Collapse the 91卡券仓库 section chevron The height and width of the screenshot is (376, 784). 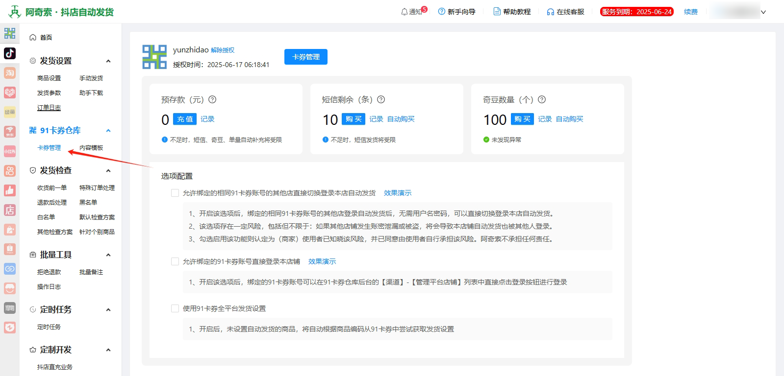tap(108, 131)
